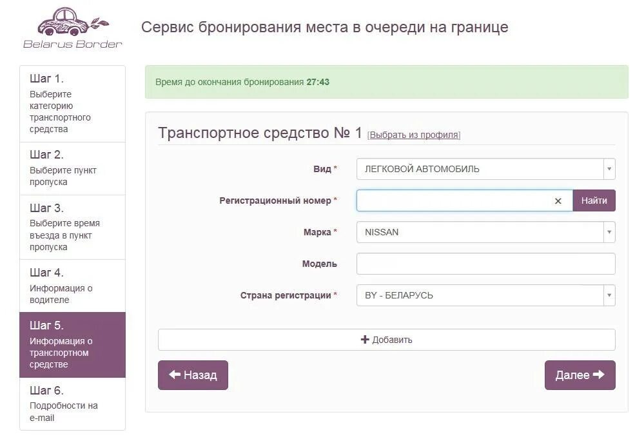Open the Вид dropdown arrow
635x439 pixels.
[609, 169]
